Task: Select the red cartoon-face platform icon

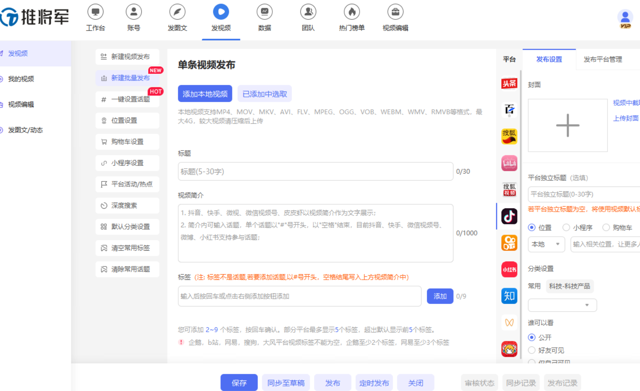Action: coord(509,349)
